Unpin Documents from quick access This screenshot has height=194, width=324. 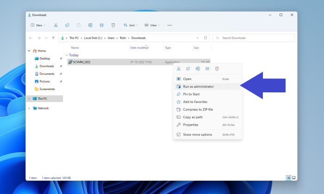[x=61, y=74]
